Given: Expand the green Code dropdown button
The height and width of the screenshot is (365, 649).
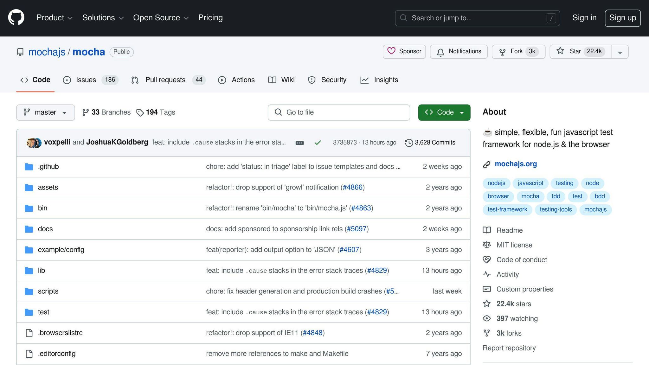Looking at the screenshot, I should coord(444,112).
